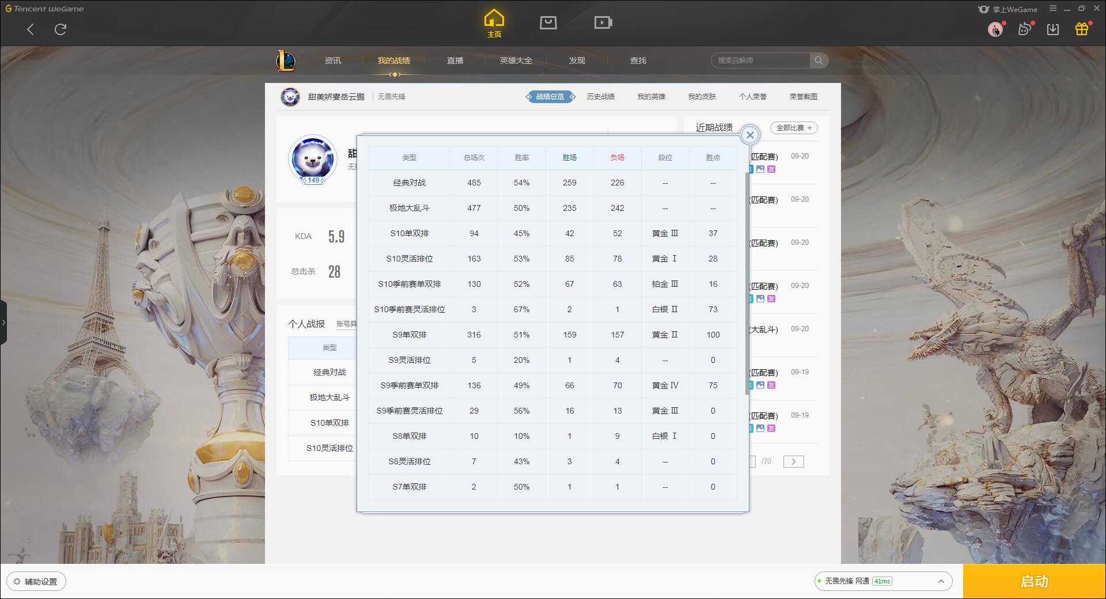Viewport: 1106px width, 599px height.
Task: Go back with the left arrow
Action: 31,29
